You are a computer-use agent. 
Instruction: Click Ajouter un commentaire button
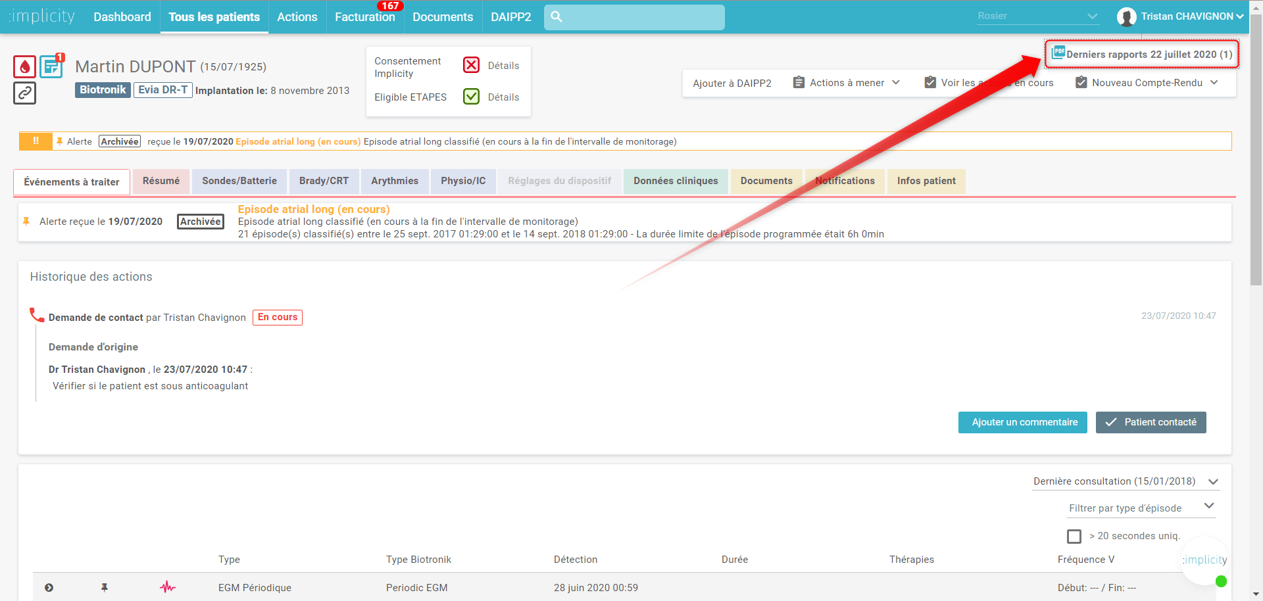[x=1023, y=422]
